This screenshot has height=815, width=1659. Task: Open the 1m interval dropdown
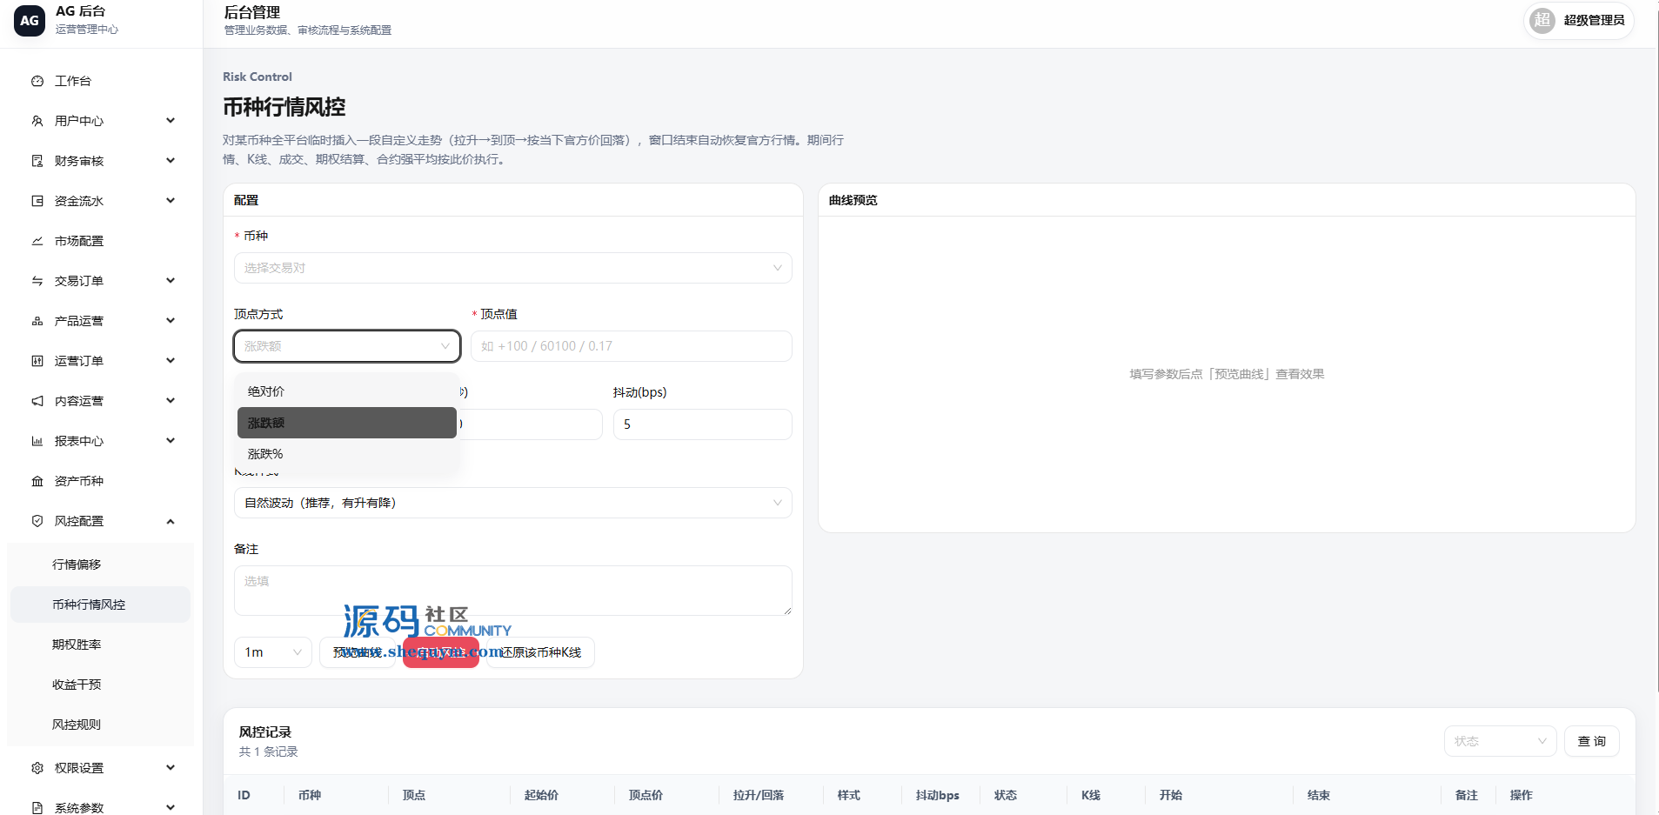pos(273,652)
